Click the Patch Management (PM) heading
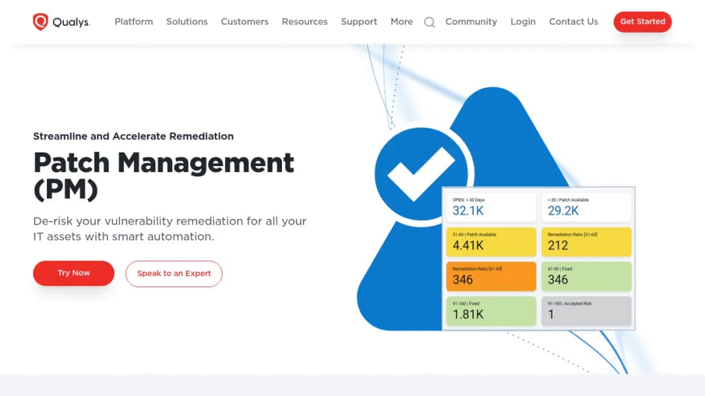The width and height of the screenshot is (705, 396). tap(164, 175)
